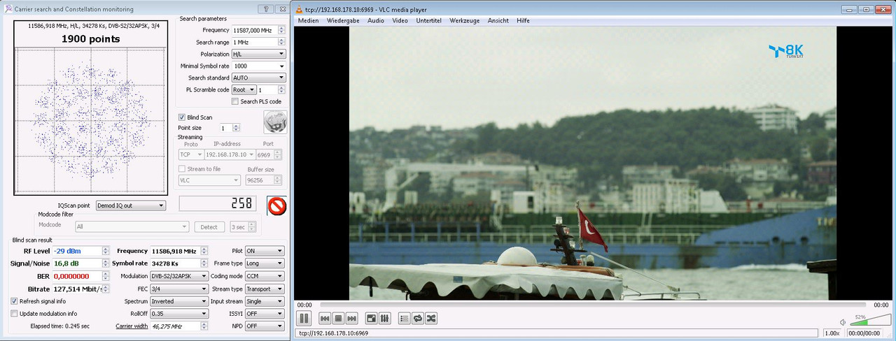Viewport: 896px width, 341px height.
Task: Open the Untertitel menu
Action: pos(428,21)
